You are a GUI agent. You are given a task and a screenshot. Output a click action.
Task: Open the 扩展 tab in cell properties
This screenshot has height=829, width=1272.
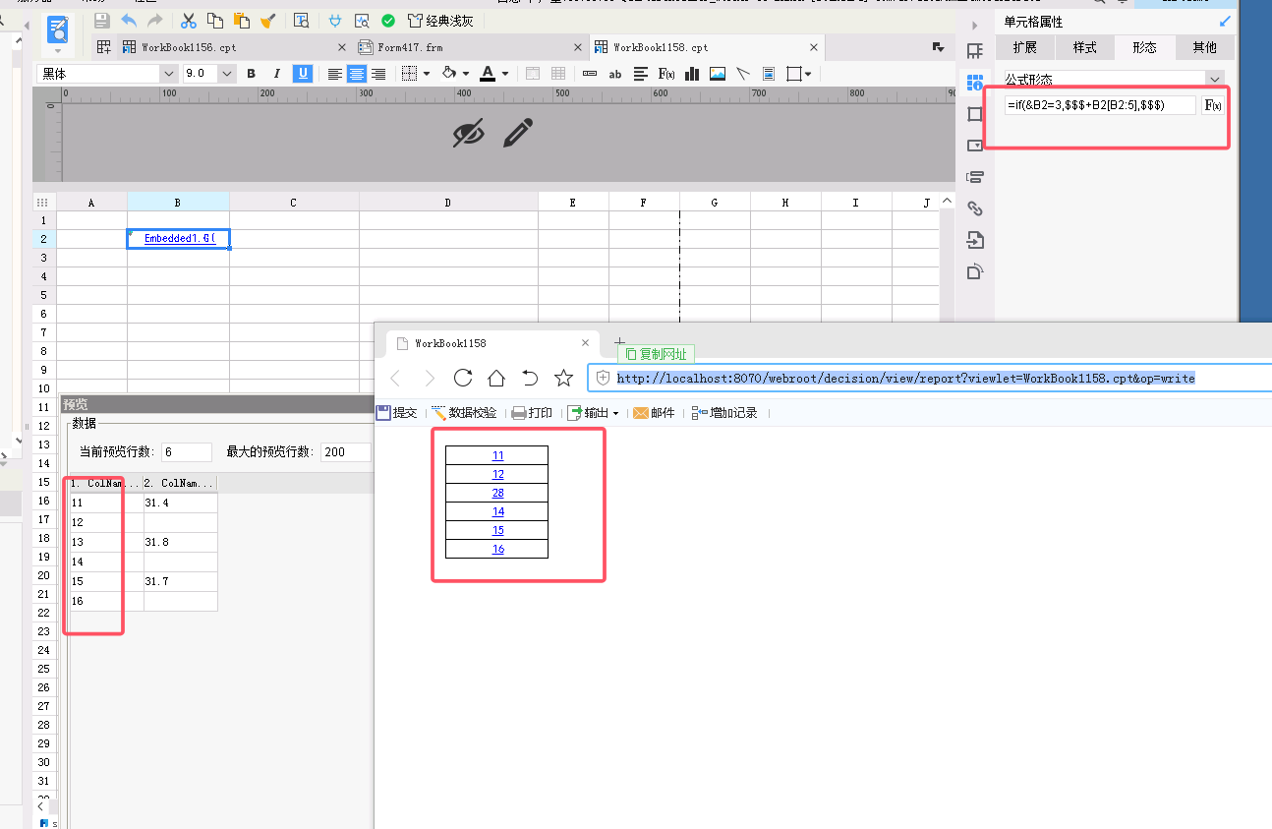pyautogui.click(x=1024, y=47)
